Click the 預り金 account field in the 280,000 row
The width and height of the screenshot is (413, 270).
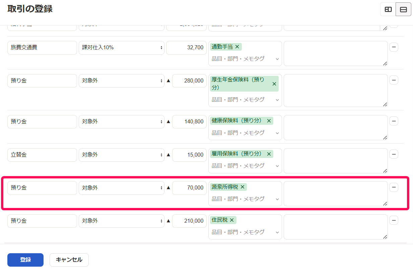[42, 81]
